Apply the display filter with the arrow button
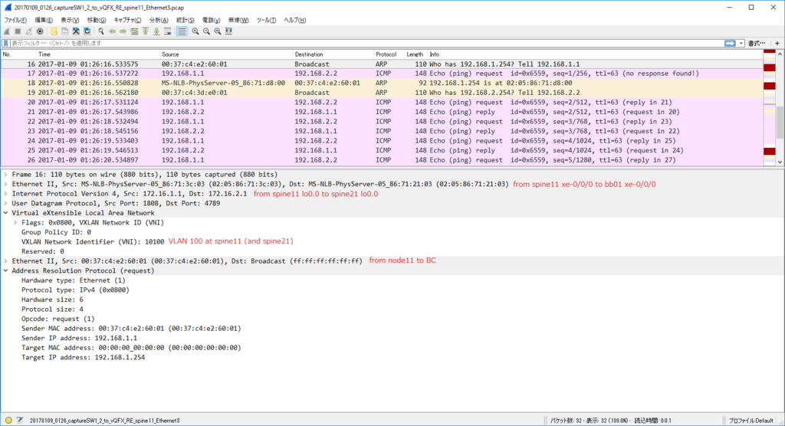Screen dimensions: 785x426 tap(730, 44)
